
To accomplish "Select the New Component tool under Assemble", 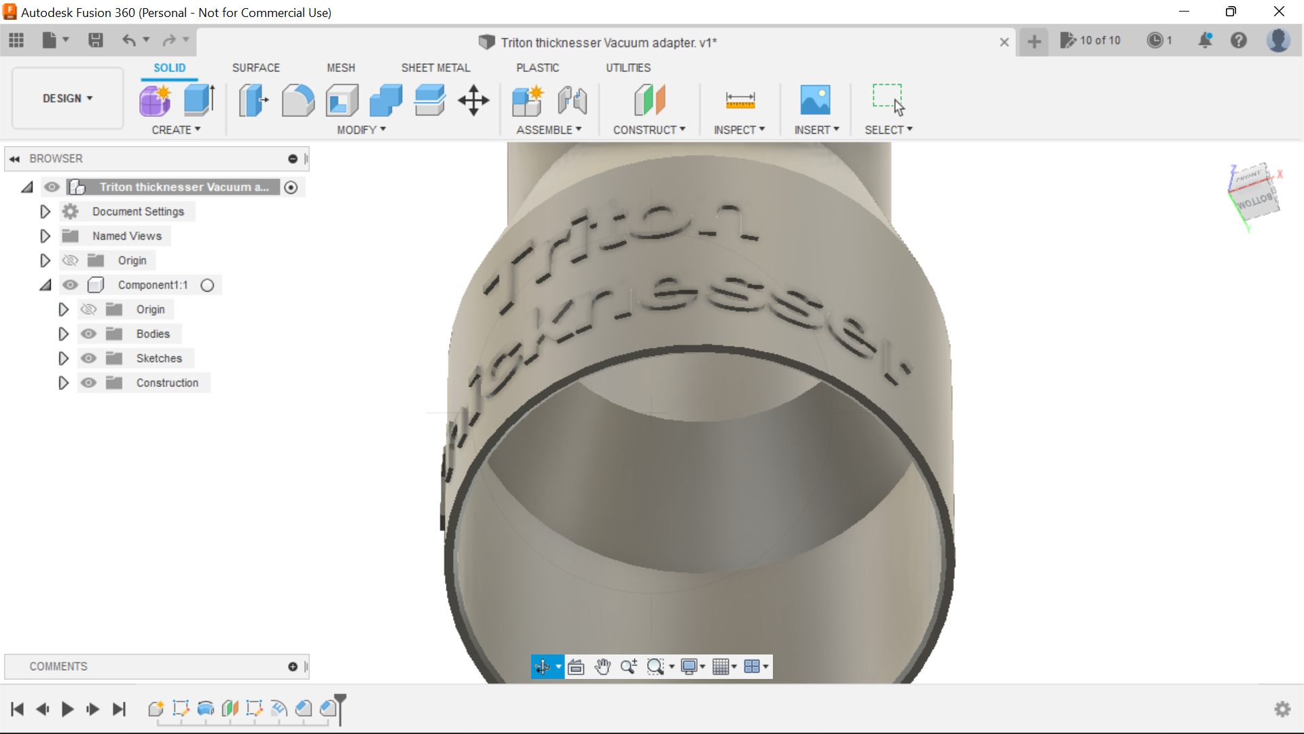I will click(528, 100).
